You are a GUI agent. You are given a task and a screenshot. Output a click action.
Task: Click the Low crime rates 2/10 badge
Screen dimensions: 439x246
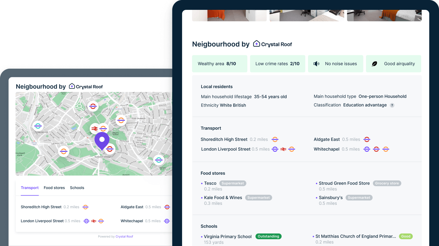(x=277, y=64)
